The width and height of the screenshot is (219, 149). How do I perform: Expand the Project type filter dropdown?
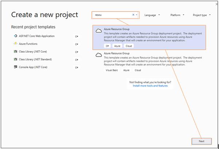pos(201,15)
